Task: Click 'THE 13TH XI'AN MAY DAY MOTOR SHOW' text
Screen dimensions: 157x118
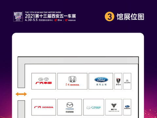Action: pos(43,12)
